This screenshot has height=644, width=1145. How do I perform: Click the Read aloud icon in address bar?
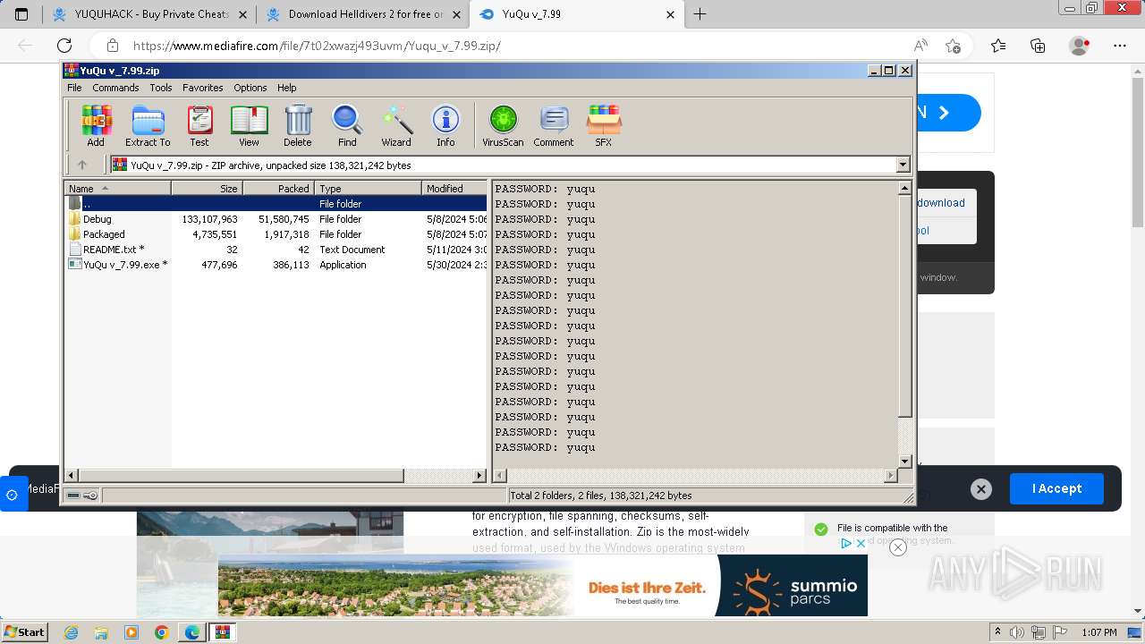920,46
